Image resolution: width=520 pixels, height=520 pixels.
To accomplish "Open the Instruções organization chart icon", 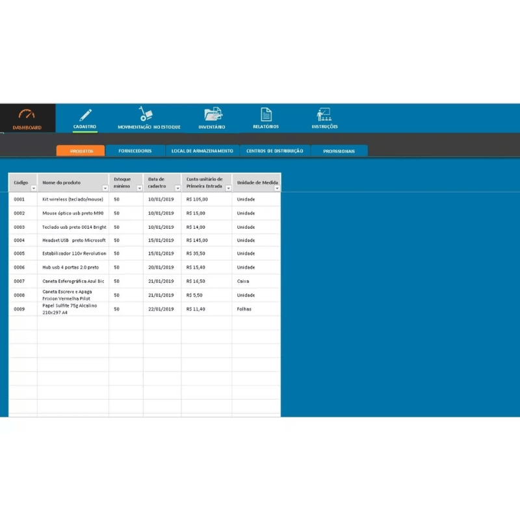I will click(x=323, y=113).
